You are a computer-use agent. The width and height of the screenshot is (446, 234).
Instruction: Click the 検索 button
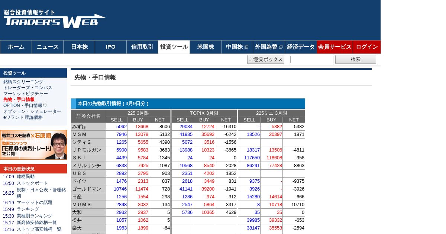(x=356, y=59)
